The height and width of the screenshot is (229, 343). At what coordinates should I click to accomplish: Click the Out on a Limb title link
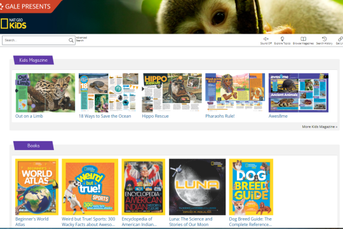[x=29, y=116]
